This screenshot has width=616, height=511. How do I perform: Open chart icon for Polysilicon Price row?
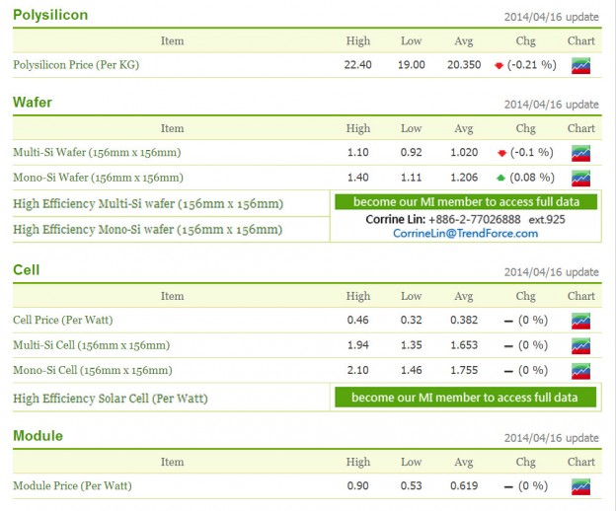click(580, 65)
